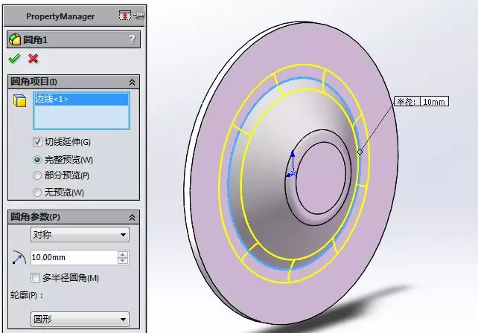Click the 圆角参数(P) section header

pyautogui.click(x=74, y=217)
